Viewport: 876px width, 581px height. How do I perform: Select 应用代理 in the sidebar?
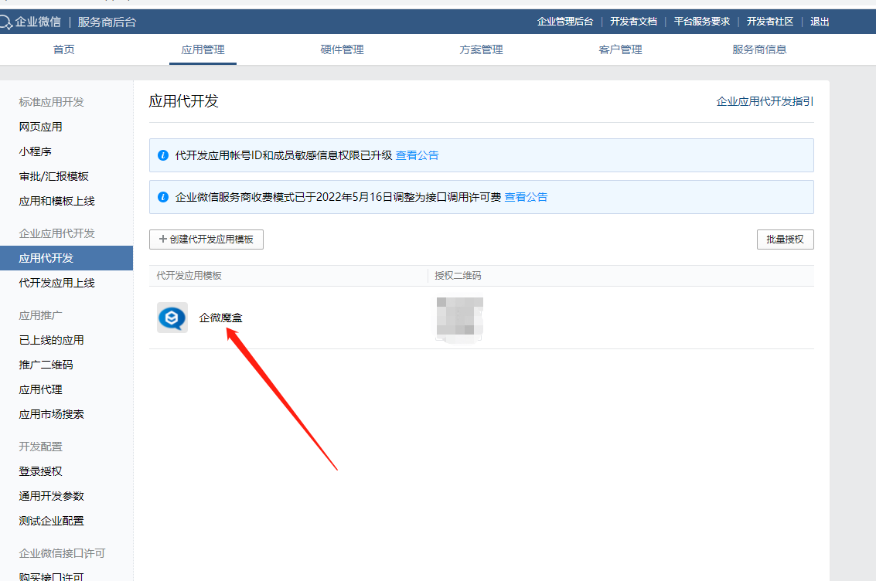point(40,389)
